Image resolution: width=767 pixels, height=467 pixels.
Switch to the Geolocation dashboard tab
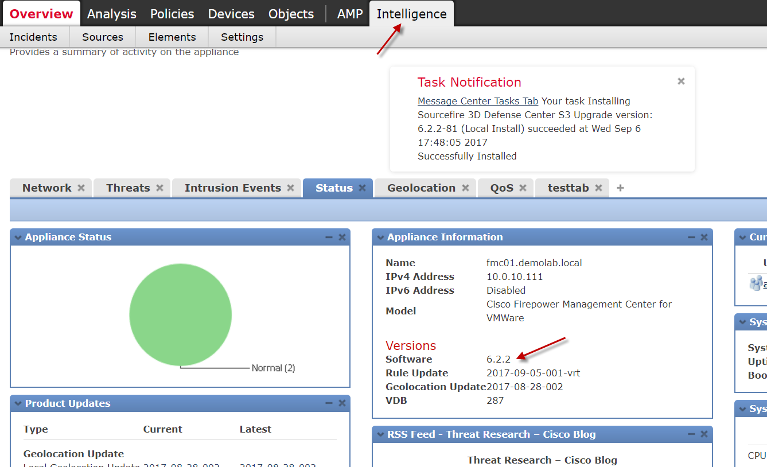pyautogui.click(x=421, y=188)
